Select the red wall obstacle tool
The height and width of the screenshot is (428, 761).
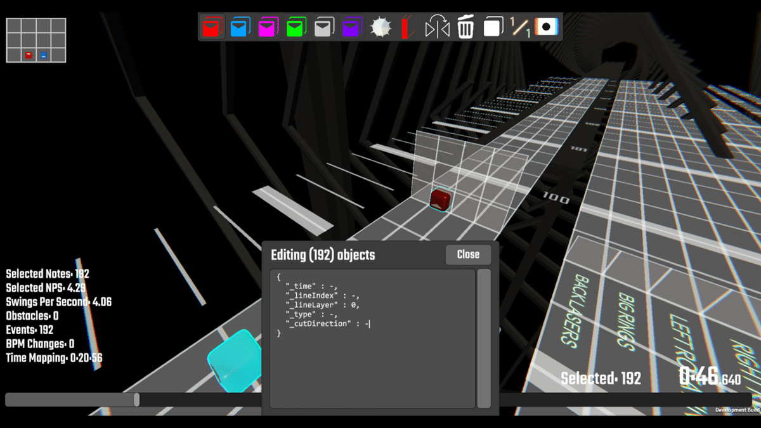[408, 27]
